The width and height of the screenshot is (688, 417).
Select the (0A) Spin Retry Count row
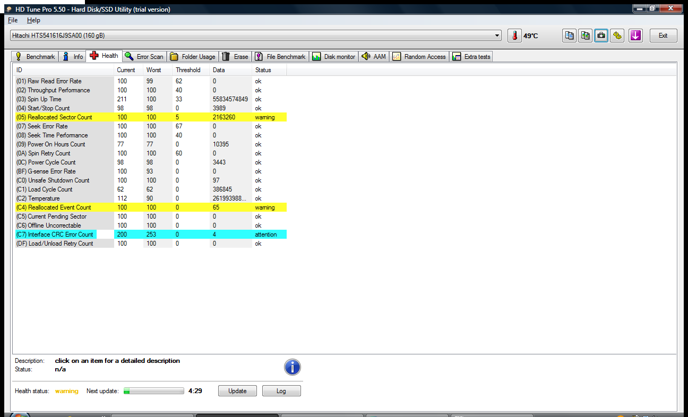(150, 153)
